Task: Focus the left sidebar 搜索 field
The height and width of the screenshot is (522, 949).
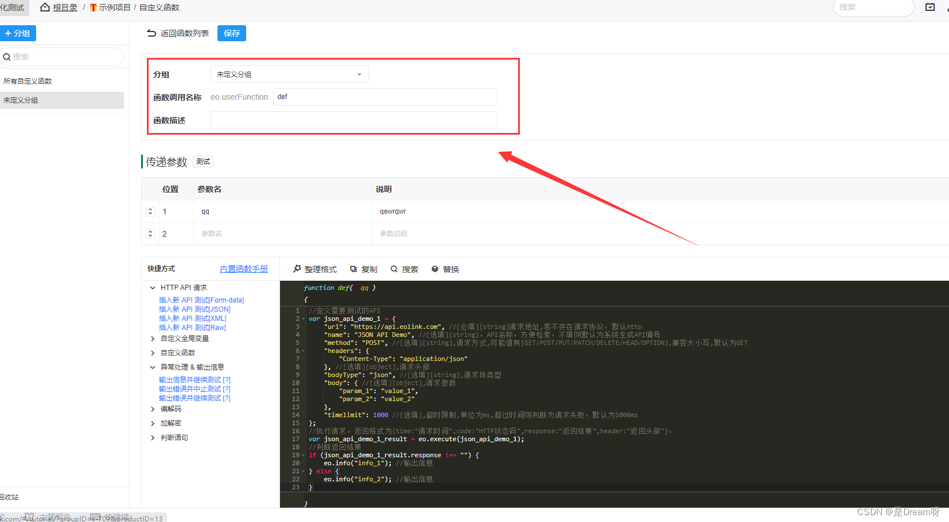Action: (62, 57)
